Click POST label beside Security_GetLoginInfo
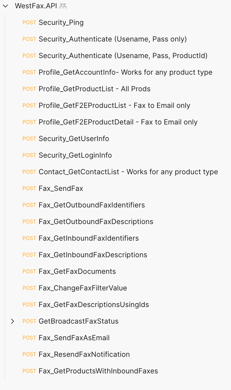 [29, 155]
